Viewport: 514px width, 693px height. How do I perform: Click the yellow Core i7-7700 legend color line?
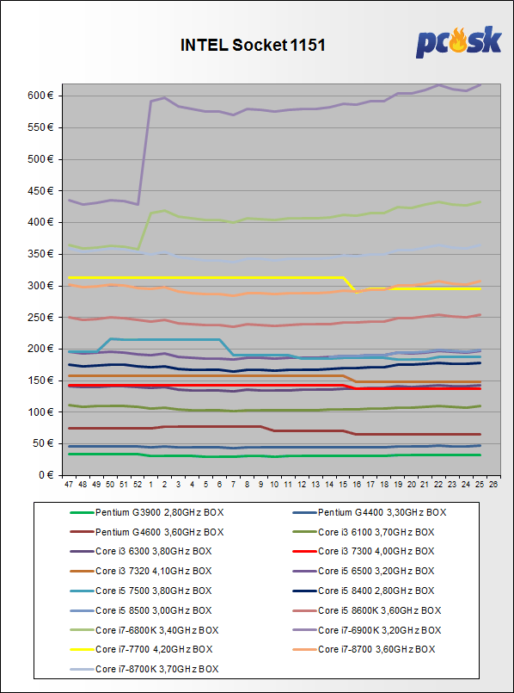82,650
